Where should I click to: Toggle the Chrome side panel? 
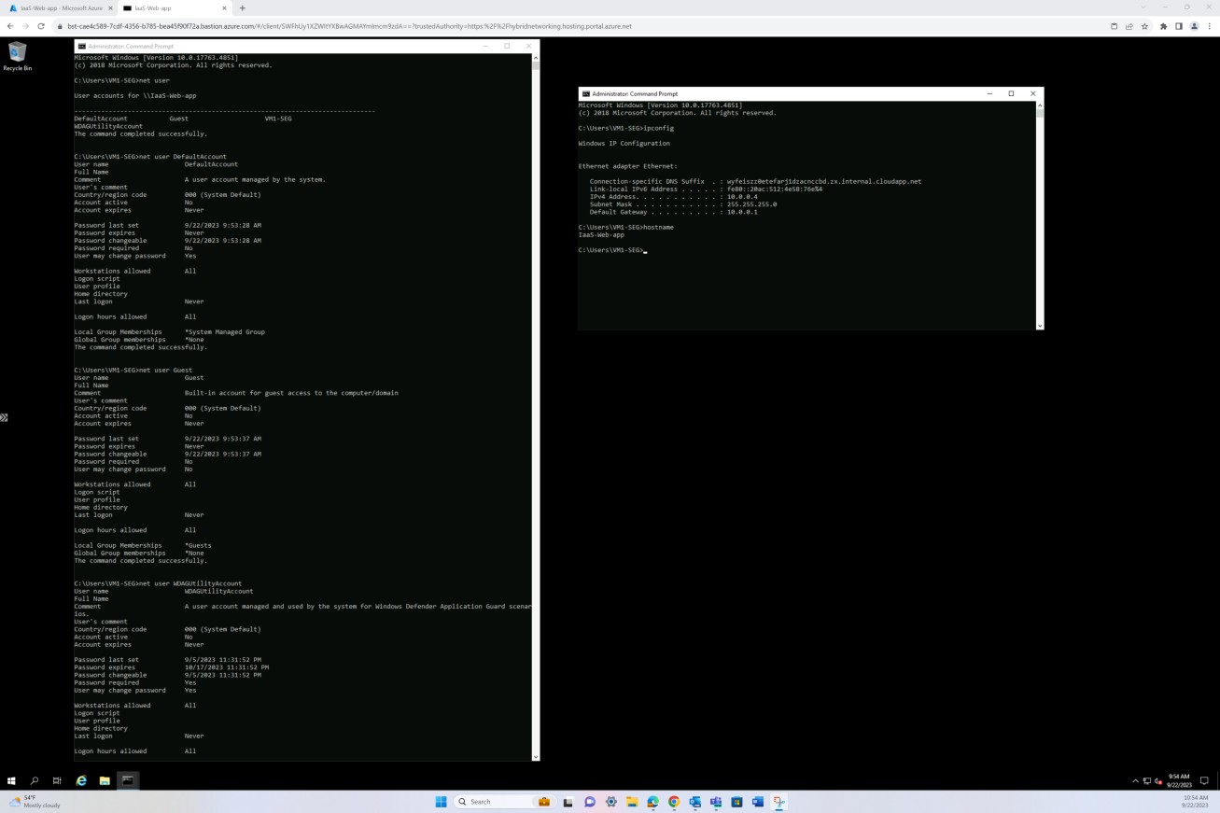[1179, 26]
